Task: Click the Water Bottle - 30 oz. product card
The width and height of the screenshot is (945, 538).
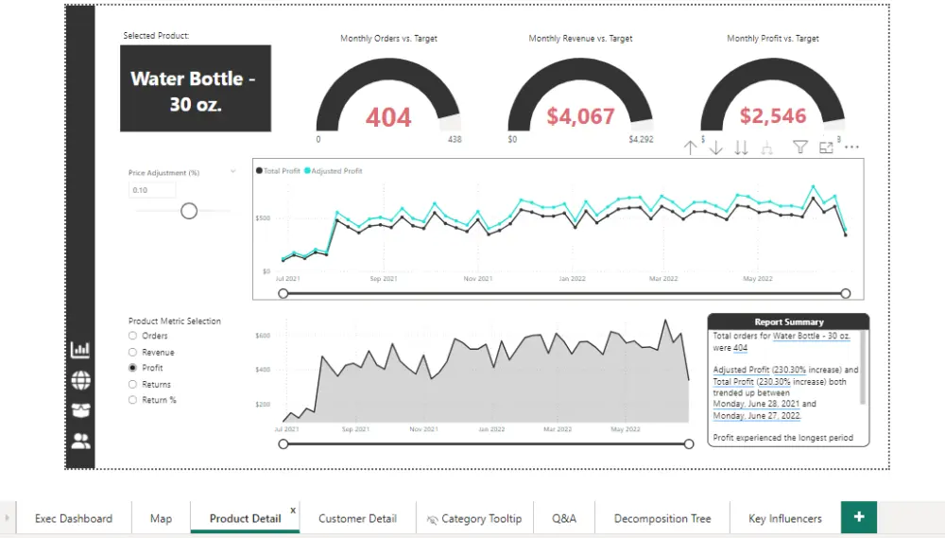Action: point(196,88)
